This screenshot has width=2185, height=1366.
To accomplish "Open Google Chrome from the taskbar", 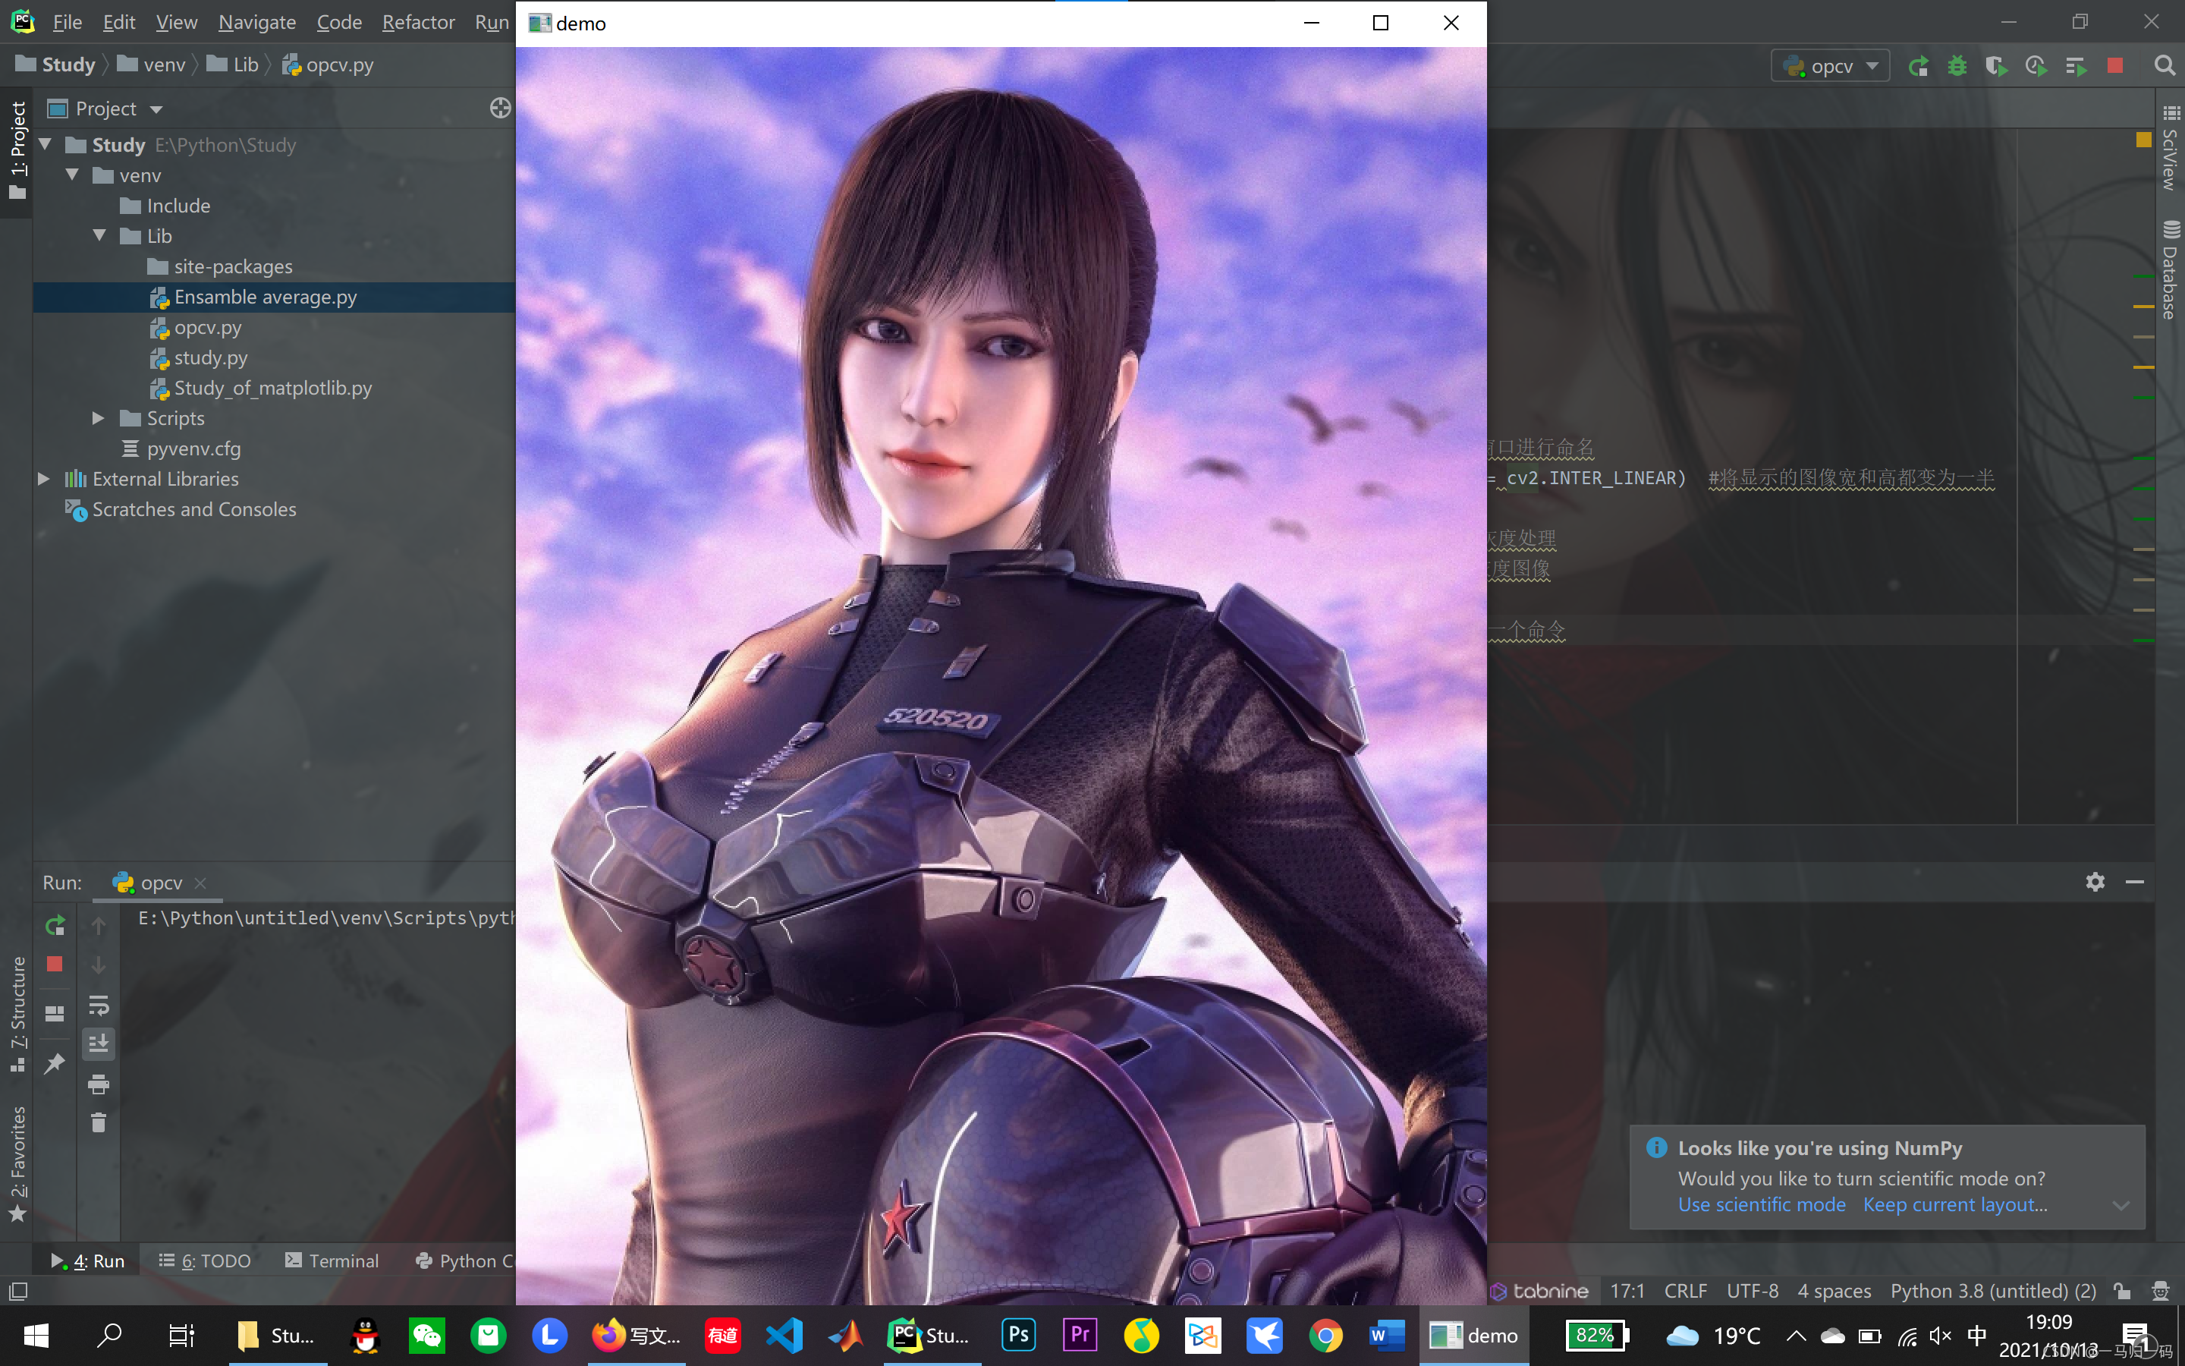I will 1325,1336.
